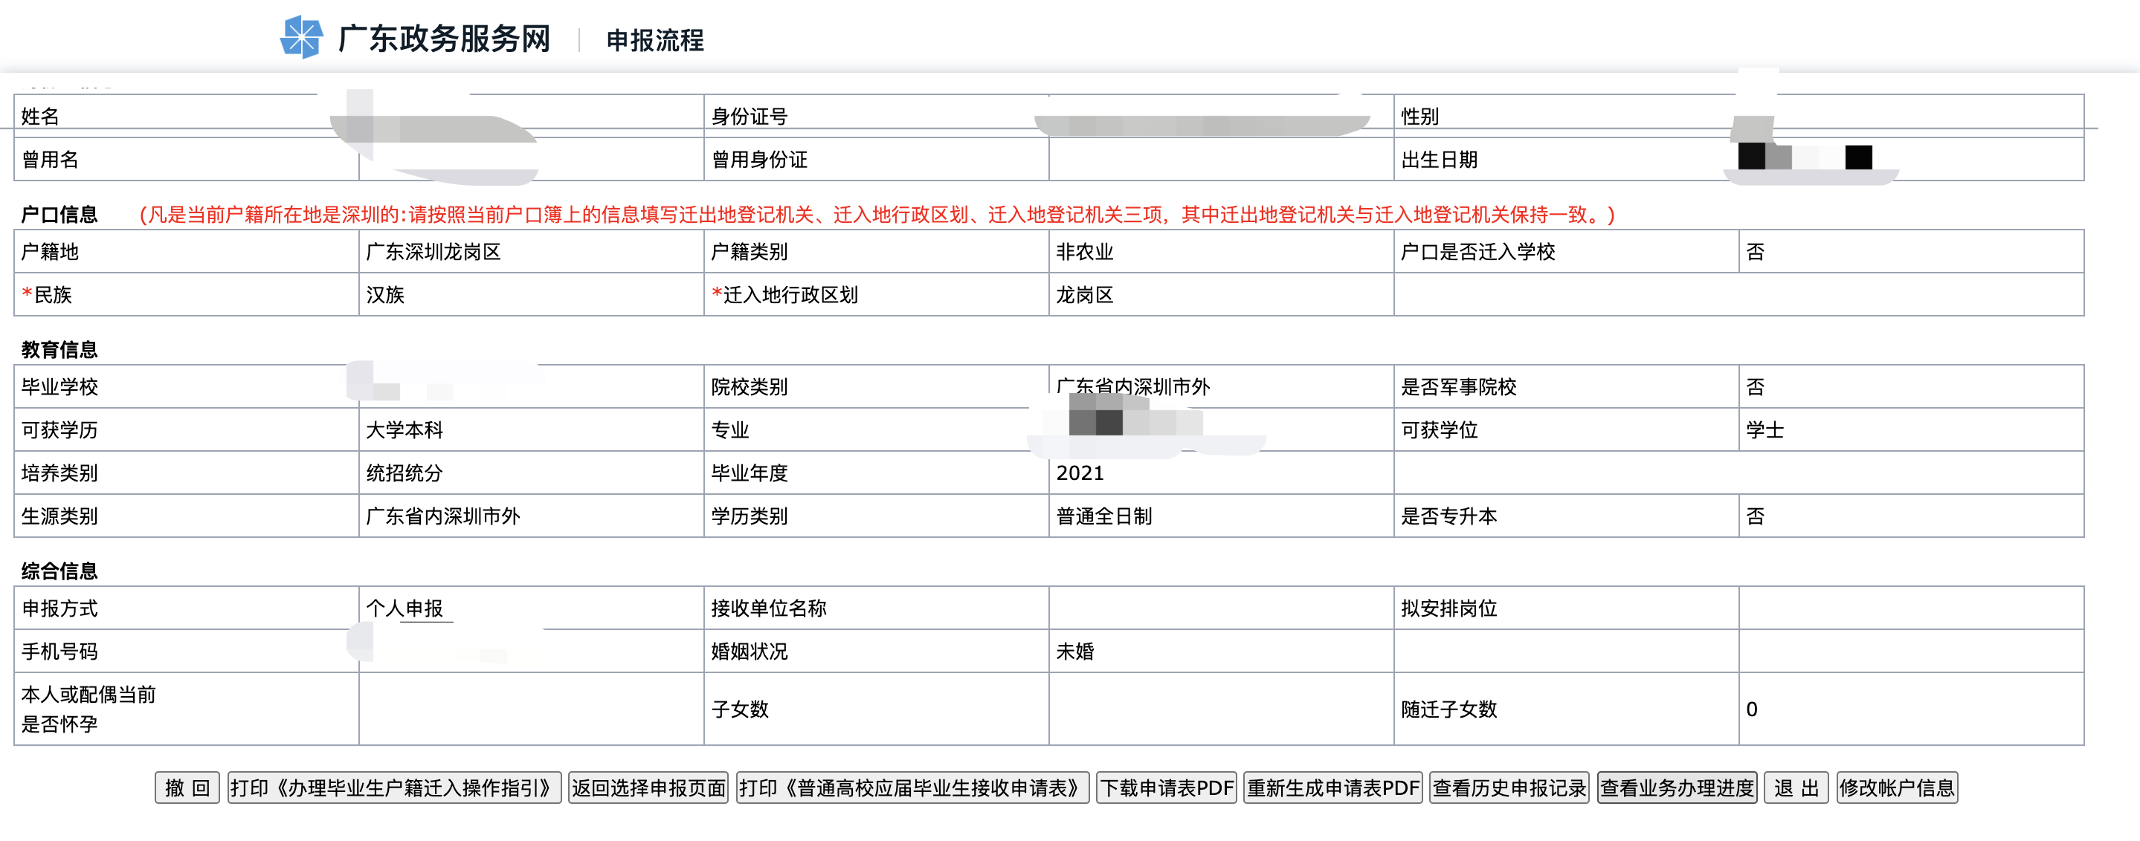Click the 身份证号 label cell
The height and width of the screenshot is (841, 2140).
(x=876, y=116)
